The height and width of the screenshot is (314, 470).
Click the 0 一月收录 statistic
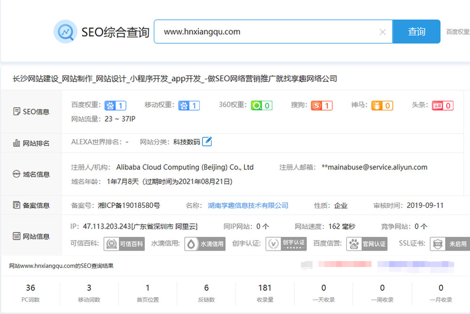click(x=441, y=293)
